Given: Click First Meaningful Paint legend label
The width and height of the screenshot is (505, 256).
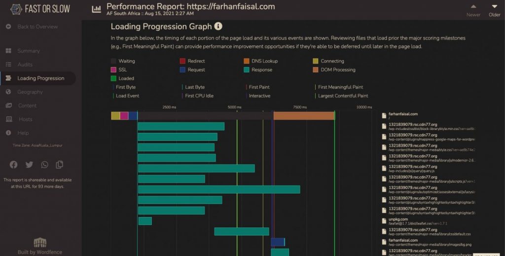Looking at the screenshot, I should [340, 87].
